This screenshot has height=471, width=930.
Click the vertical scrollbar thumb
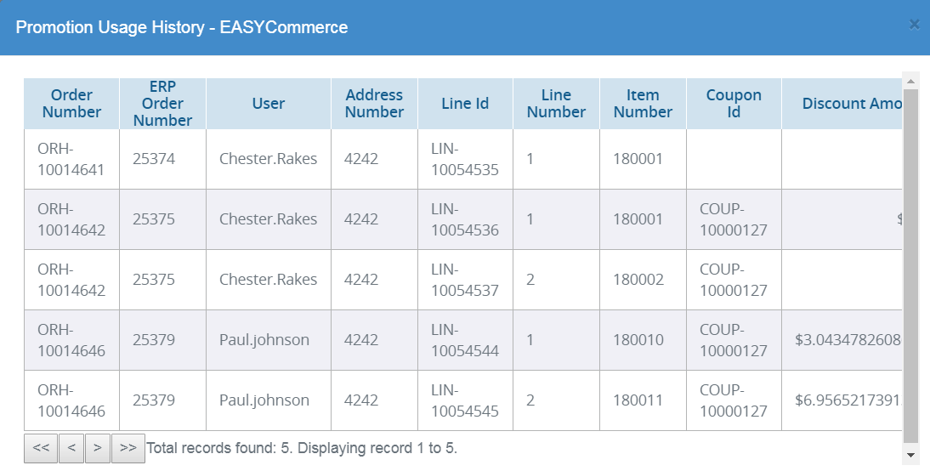[x=910, y=266]
